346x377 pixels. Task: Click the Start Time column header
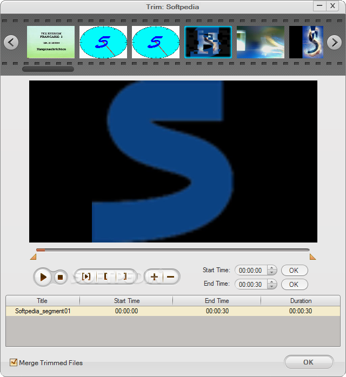127,301
